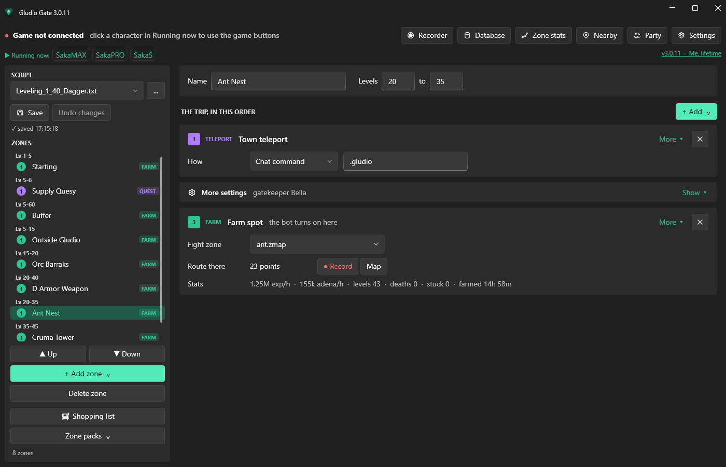
Task: Expand the Zone packs dropdown
Action: click(x=88, y=436)
